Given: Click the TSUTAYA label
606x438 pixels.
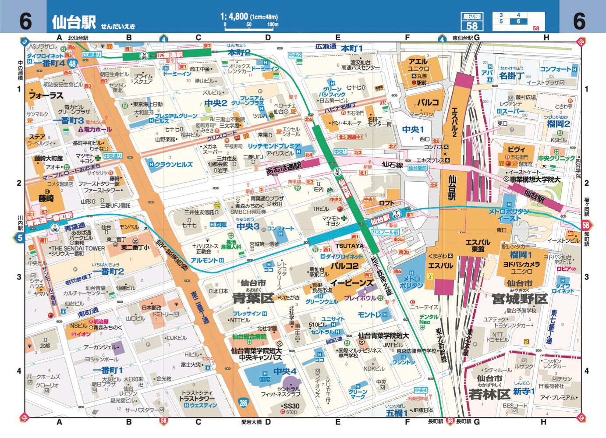Looking at the screenshot, I should coord(350,246).
